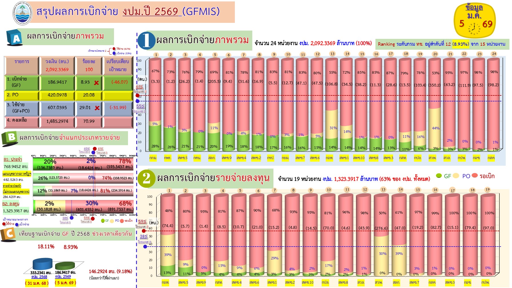Image resolution: width=512 pixels, height=288 pixels.
Task: Click the 18.11% value above blue cylinder
Action: (x=46, y=247)
